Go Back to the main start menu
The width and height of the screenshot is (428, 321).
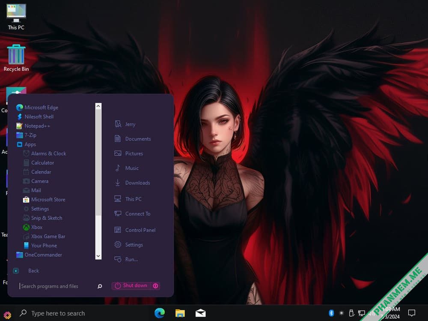pyautogui.click(x=26, y=271)
